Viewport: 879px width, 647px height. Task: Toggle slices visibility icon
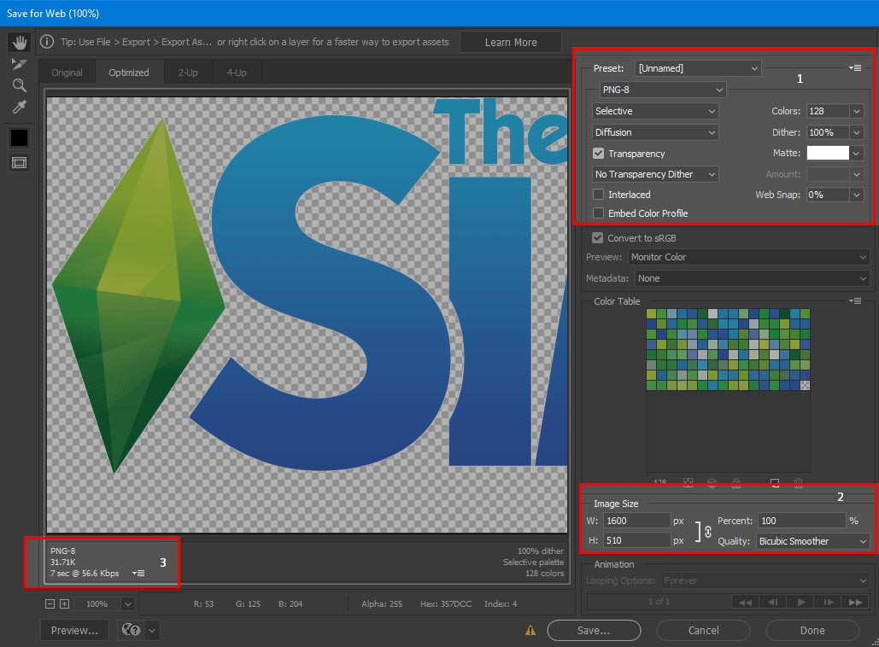coord(19,162)
